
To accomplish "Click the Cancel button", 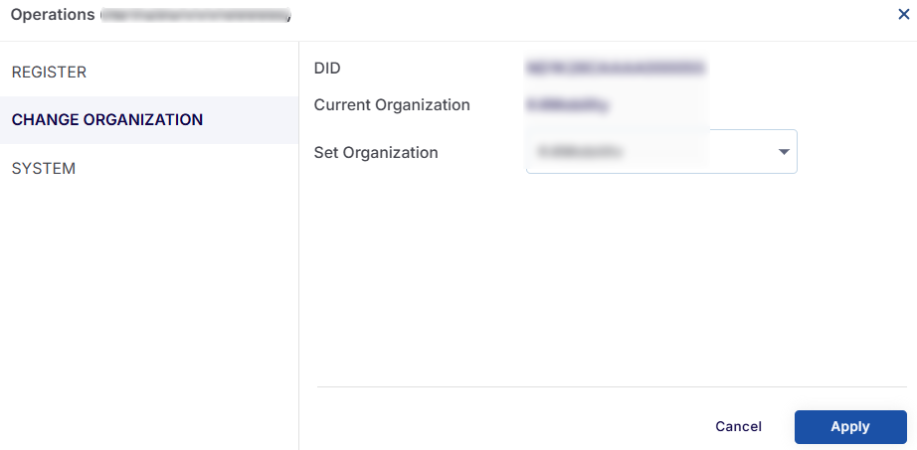I will click(x=738, y=427).
